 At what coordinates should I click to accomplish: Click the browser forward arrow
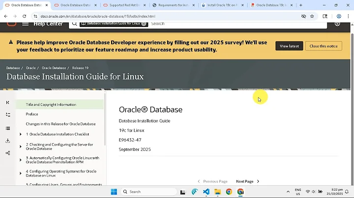tap(15, 16)
